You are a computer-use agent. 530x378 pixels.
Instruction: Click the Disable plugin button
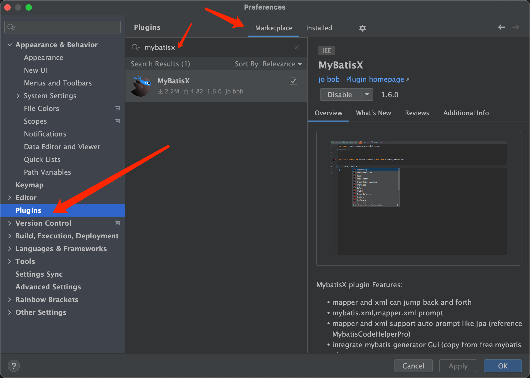(340, 94)
